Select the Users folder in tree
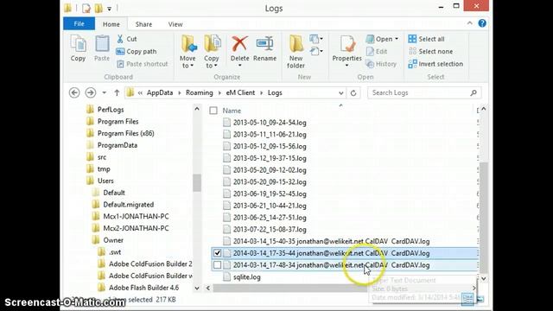553x311 pixels. click(x=105, y=181)
